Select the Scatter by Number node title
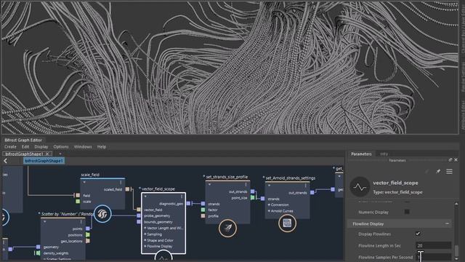 [x=67, y=214]
